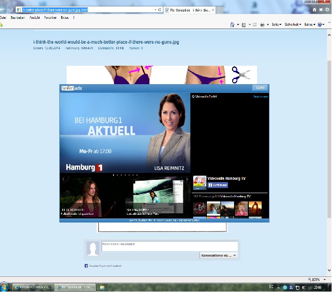
Task: Open the Videovalis Hamburg TV page logo
Action: (199, 182)
